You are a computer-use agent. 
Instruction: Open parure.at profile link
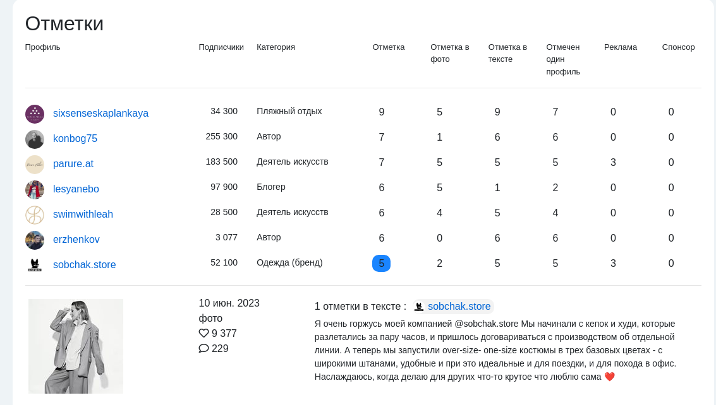73,164
